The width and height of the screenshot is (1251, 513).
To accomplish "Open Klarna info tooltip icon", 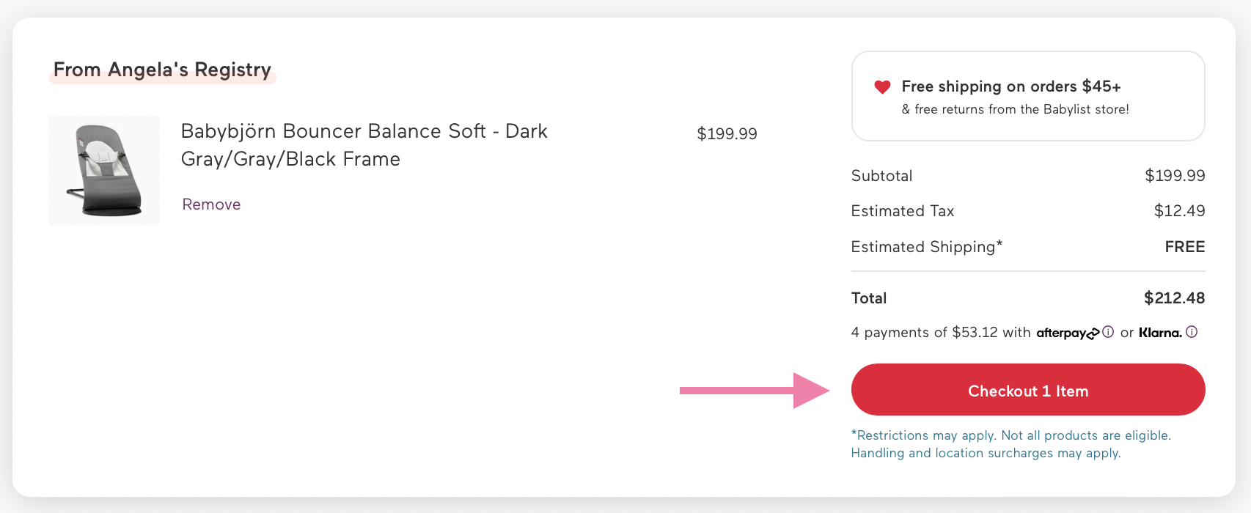I will [1192, 332].
